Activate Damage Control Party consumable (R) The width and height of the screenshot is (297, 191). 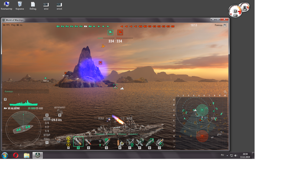point(120,142)
